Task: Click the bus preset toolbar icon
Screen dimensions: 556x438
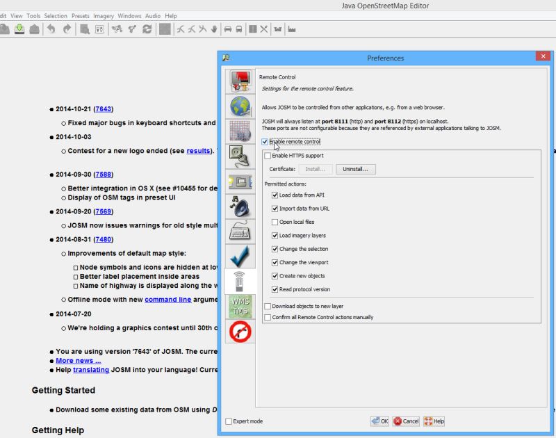Action: coord(239,29)
